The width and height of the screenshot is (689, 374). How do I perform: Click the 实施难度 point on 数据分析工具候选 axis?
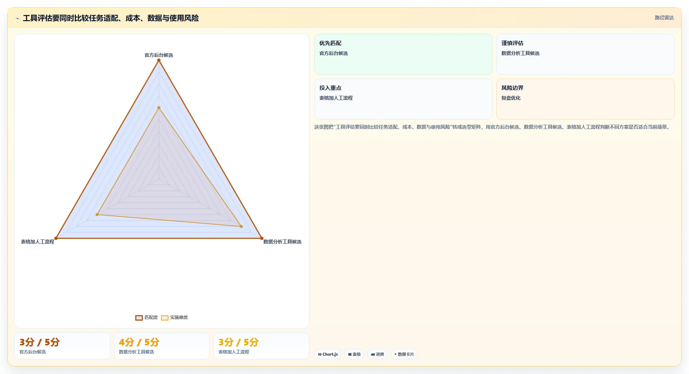241,227
